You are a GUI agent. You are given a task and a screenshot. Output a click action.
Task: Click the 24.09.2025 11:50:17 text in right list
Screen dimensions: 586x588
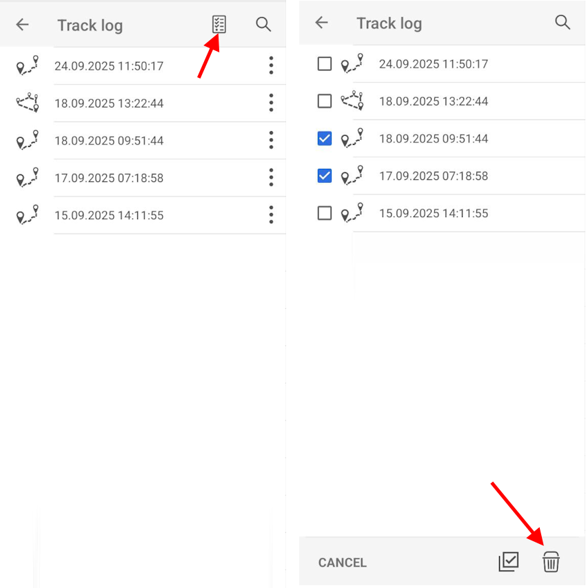click(x=433, y=64)
